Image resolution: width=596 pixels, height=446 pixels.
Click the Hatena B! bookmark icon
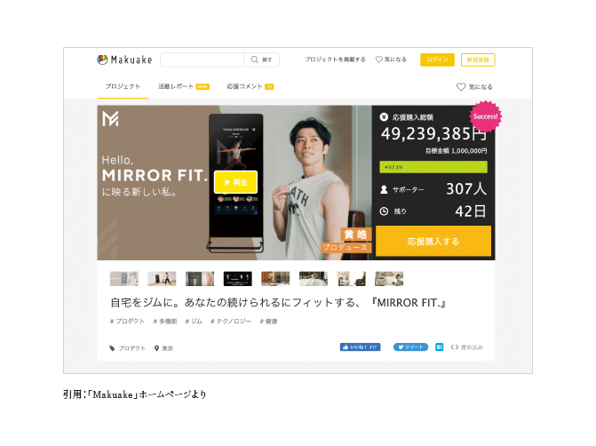[x=439, y=346]
